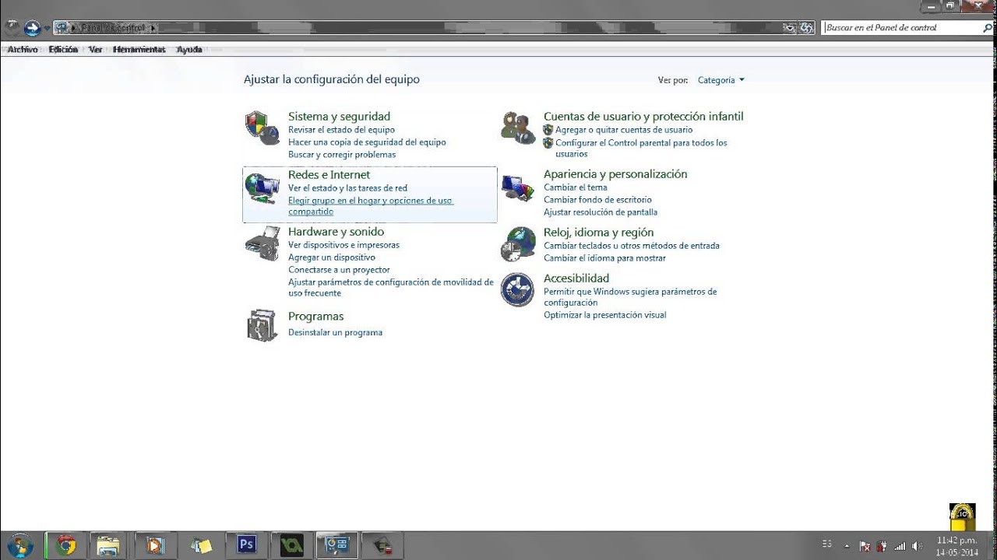
Task: Click the shield icon beside Agregar o quitar cuentas
Action: click(548, 130)
